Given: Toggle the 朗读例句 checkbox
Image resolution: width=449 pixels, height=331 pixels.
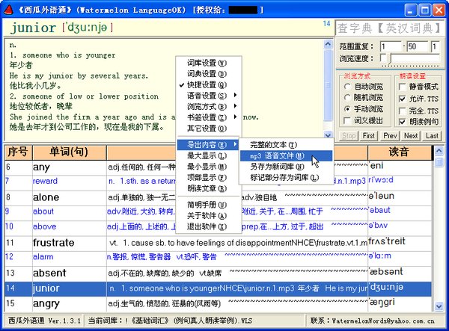Looking at the screenshot, I should [x=403, y=121].
